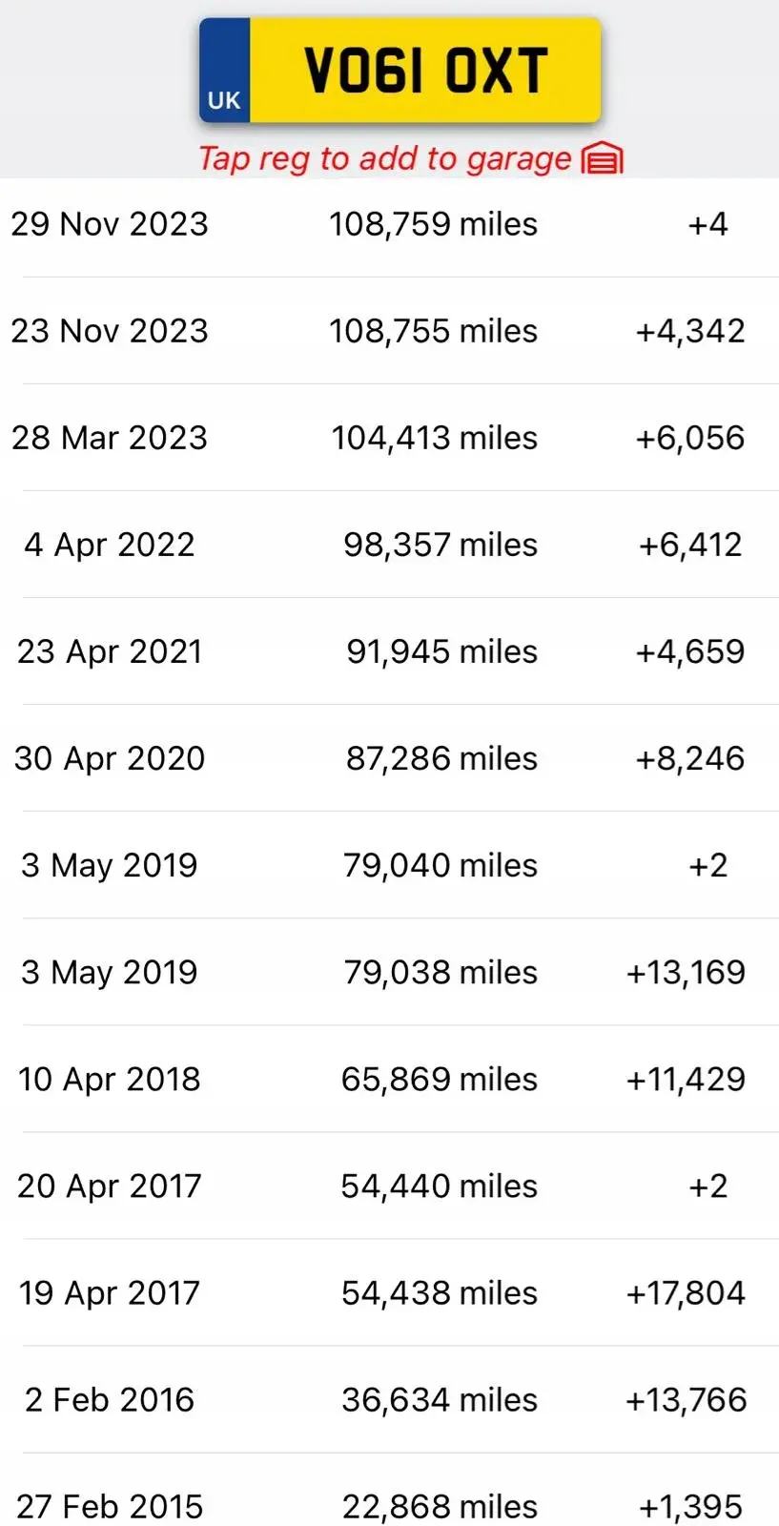Tap the +17,804 mileage difference
779x1526 pixels.
click(x=685, y=1292)
